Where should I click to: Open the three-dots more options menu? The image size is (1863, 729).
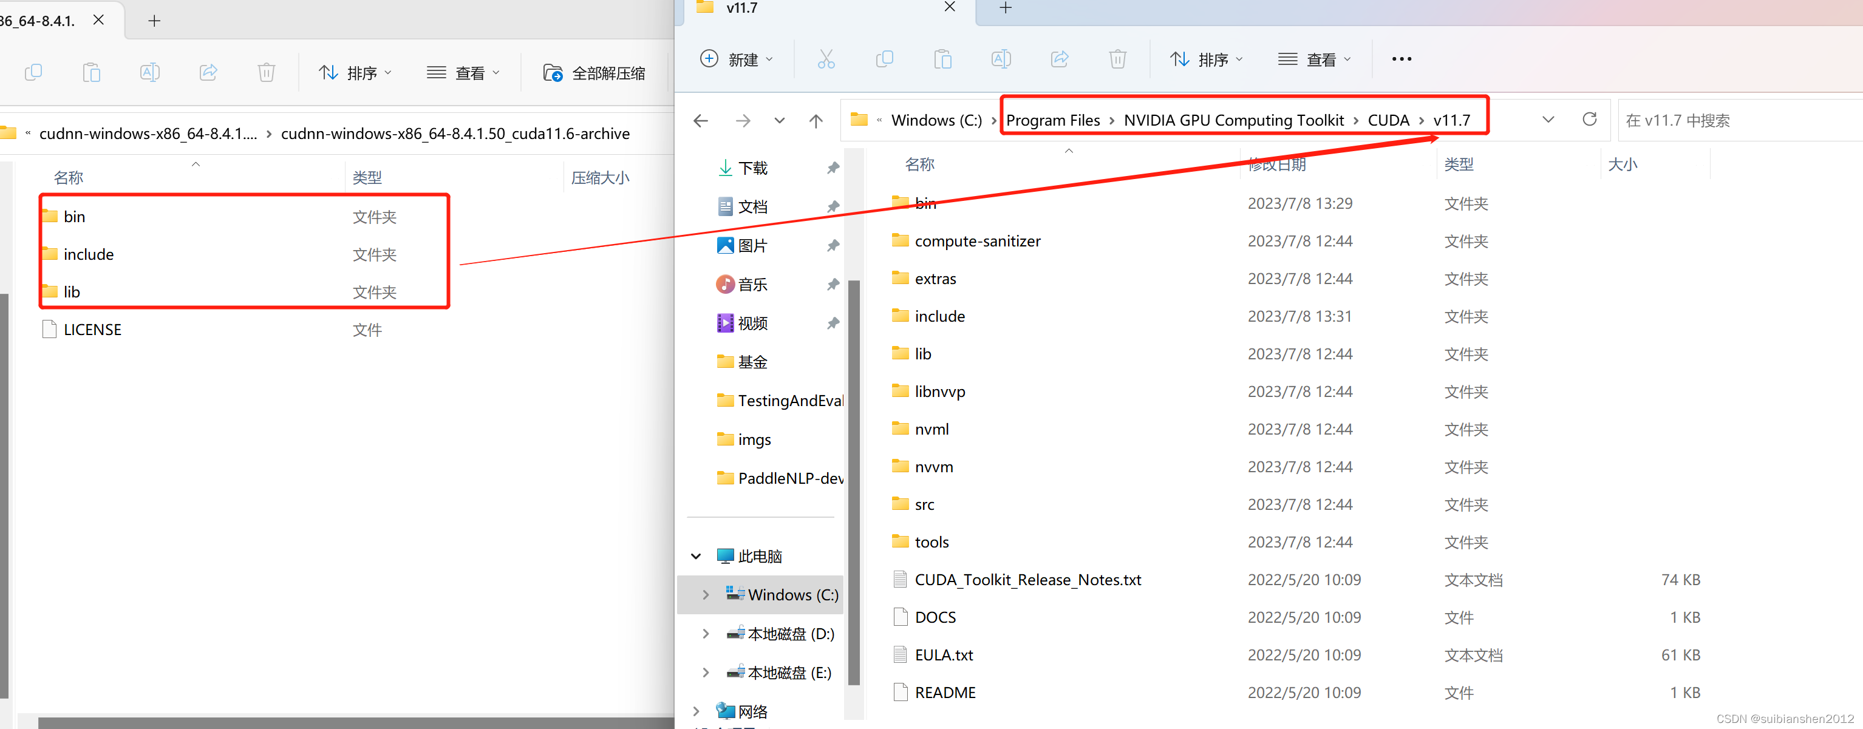pos(1401,59)
